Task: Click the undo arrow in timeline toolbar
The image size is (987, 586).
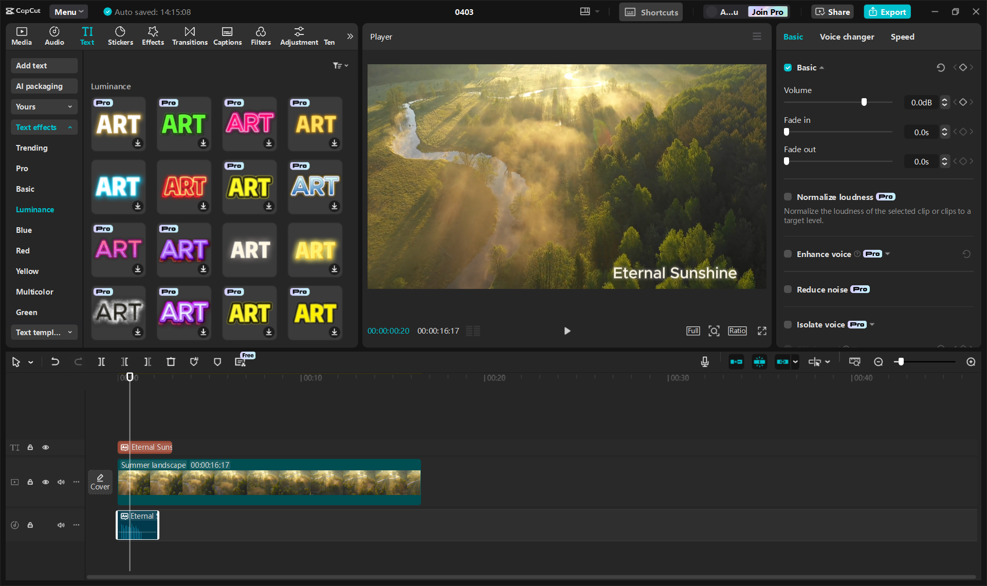Action: click(x=55, y=362)
